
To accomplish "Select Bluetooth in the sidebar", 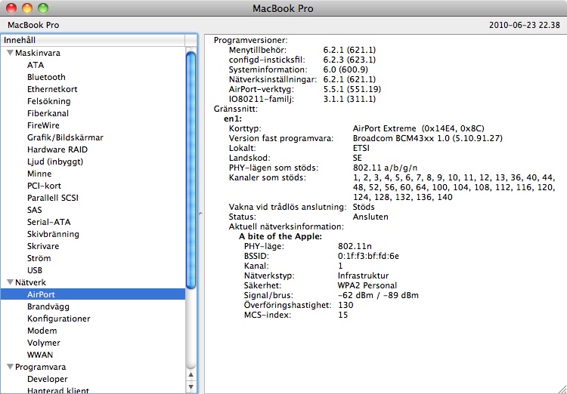I will [x=46, y=77].
